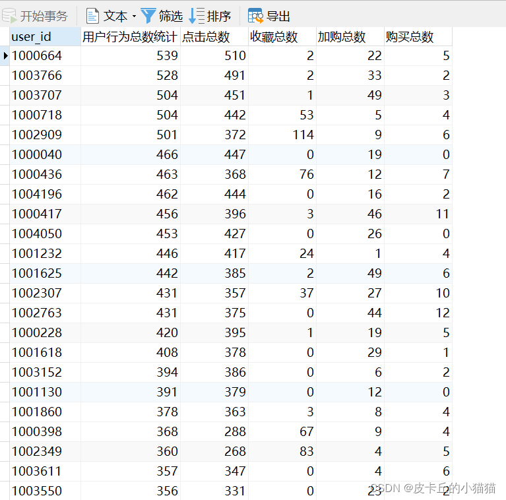Viewport: 506px width, 500px height.
Task: Select cell user_id 1003766
Action: click(x=45, y=75)
